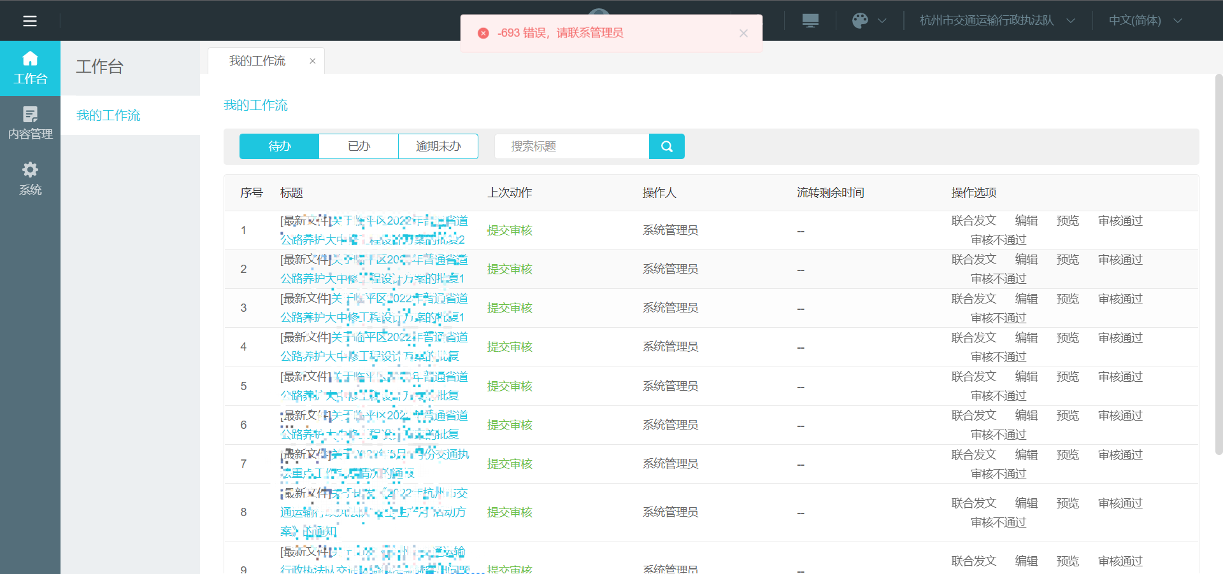Expand the dropdown arrow beside the palette
The width and height of the screenshot is (1223, 574).
click(x=882, y=20)
